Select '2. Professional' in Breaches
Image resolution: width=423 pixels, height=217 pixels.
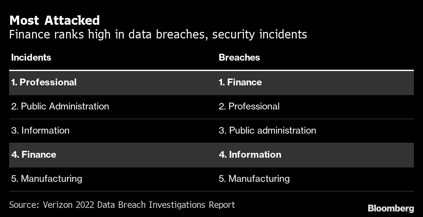pos(249,106)
